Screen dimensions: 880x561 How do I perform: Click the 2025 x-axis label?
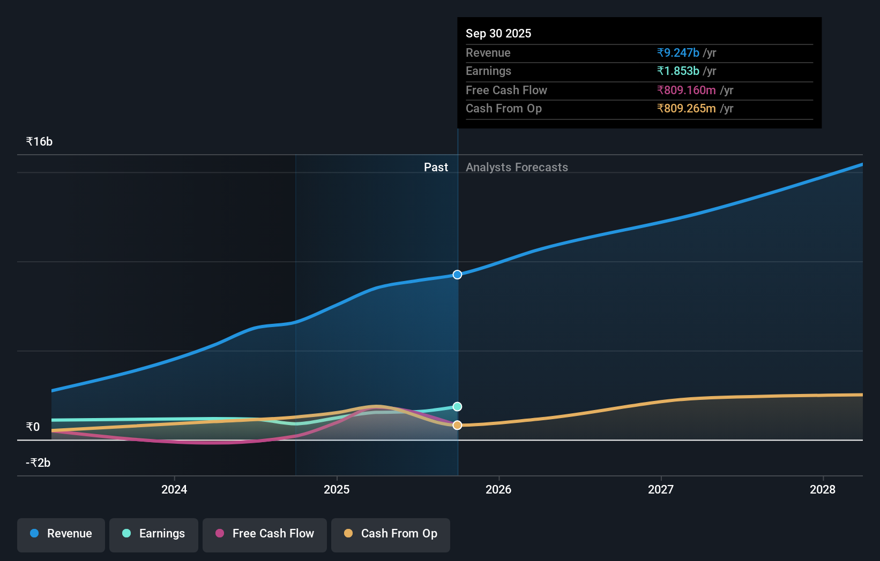pyautogui.click(x=337, y=489)
